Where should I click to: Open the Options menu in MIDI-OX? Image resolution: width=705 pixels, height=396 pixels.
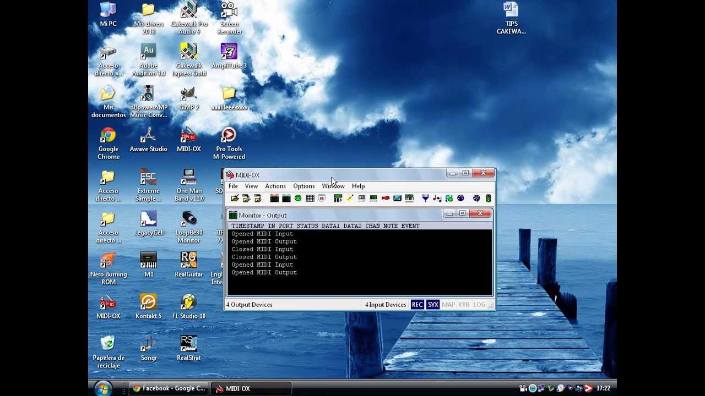click(x=304, y=186)
